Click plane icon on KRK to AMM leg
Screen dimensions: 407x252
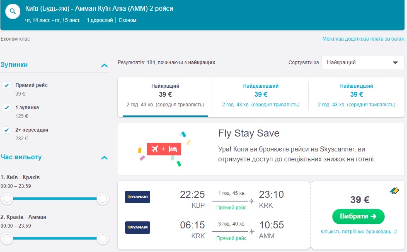pos(252,232)
